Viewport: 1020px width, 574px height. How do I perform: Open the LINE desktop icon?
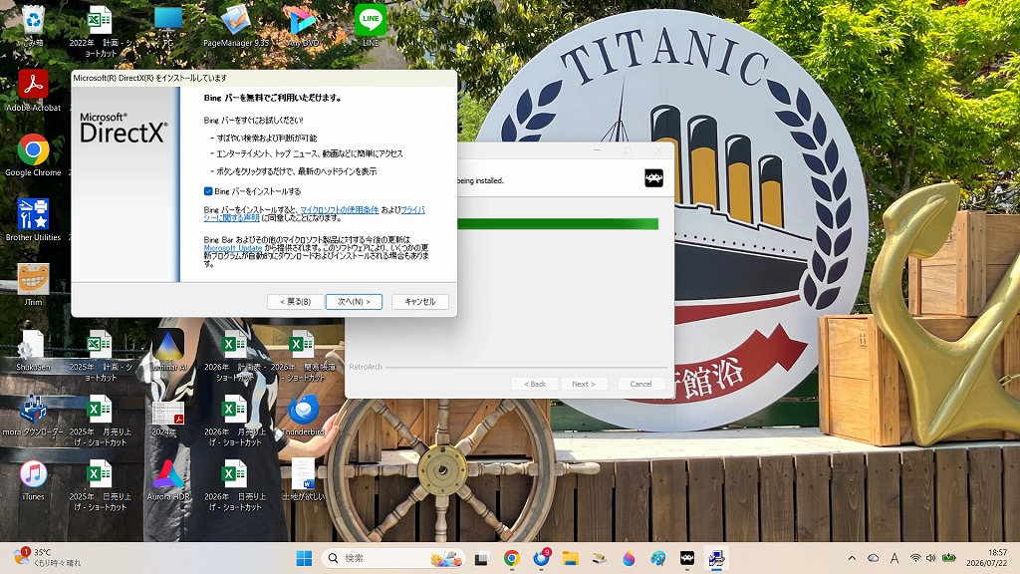371,26
